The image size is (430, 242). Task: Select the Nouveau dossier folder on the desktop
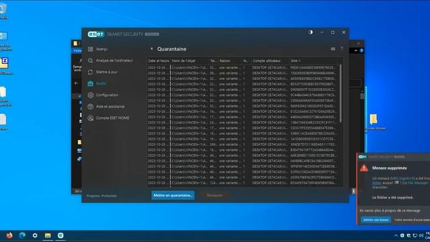pos(374,122)
